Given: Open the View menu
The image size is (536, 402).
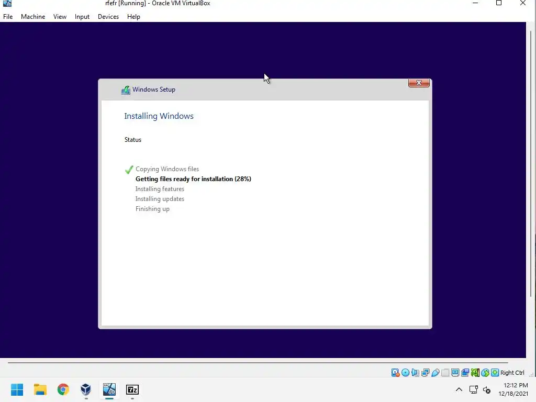Looking at the screenshot, I should [x=60, y=16].
